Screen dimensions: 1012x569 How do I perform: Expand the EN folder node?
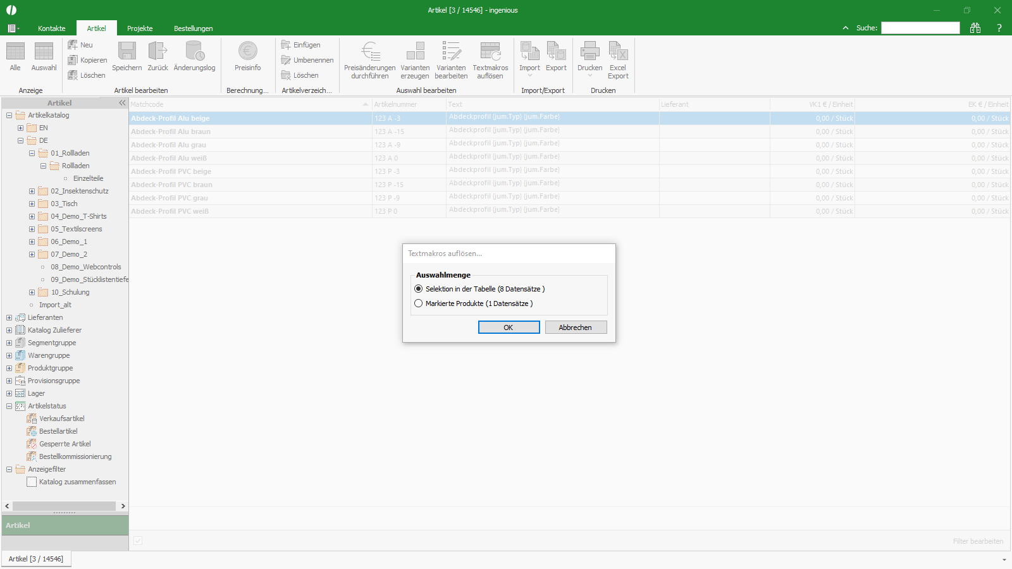click(x=20, y=128)
